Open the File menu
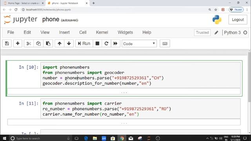Screen dimensions: 251x141 [x=11, y=33]
